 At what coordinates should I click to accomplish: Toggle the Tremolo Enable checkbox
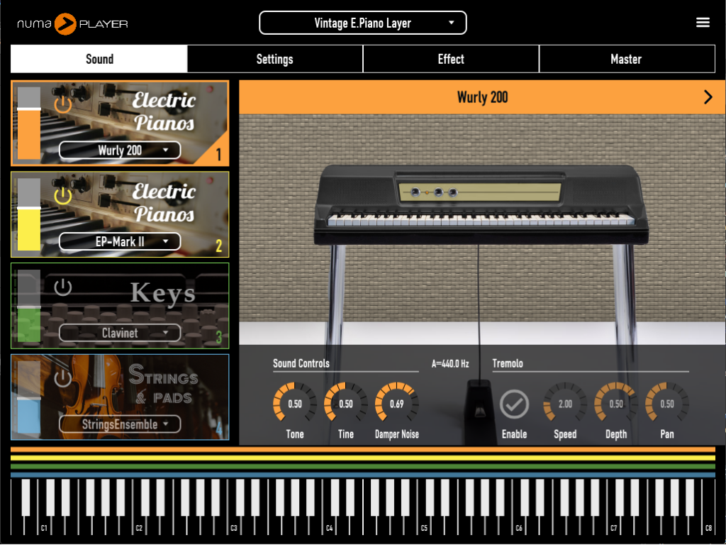tap(514, 404)
